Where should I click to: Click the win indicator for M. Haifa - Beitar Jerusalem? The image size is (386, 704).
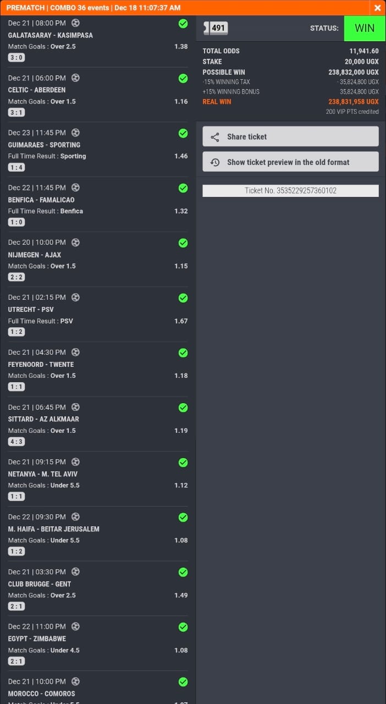[183, 517]
